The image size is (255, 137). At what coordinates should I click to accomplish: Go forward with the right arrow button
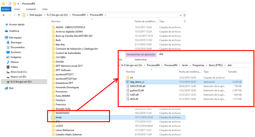[10, 15]
